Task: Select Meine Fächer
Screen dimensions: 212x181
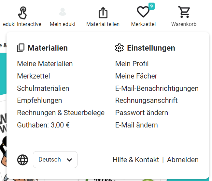Action: point(136,76)
